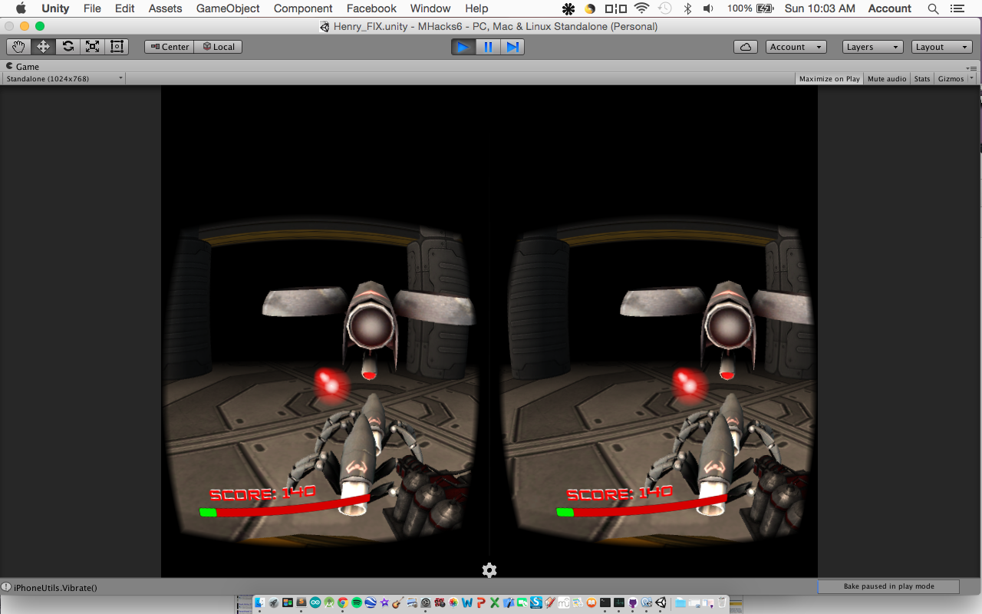The width and height of the screenshot is (982, 614).
Task: Open the Layout dropdown
Action: pyautogui.click(x=942, y=47)
